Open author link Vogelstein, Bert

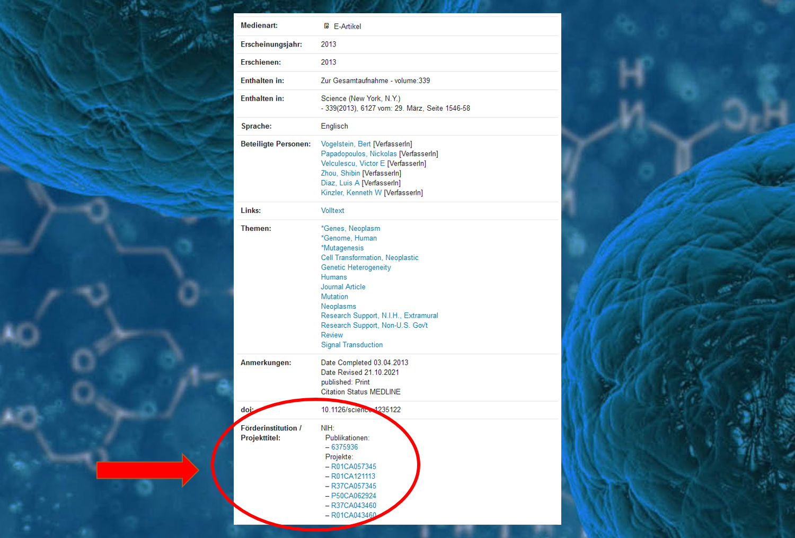point(346,144)
